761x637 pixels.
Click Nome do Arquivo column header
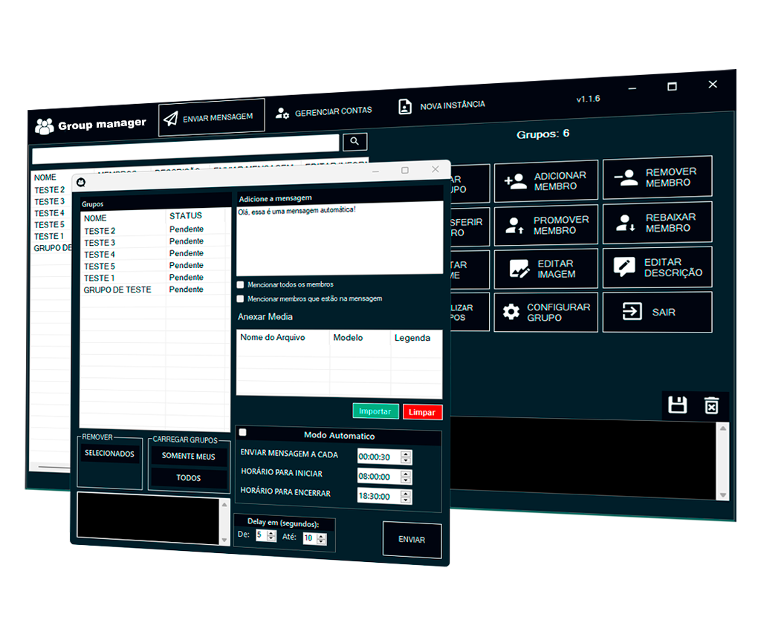283,337
